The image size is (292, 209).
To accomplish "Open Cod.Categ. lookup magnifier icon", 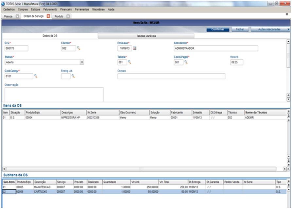I will (x=36, y=76).
